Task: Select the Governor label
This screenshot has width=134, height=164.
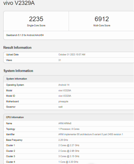Action: [11, 107]
